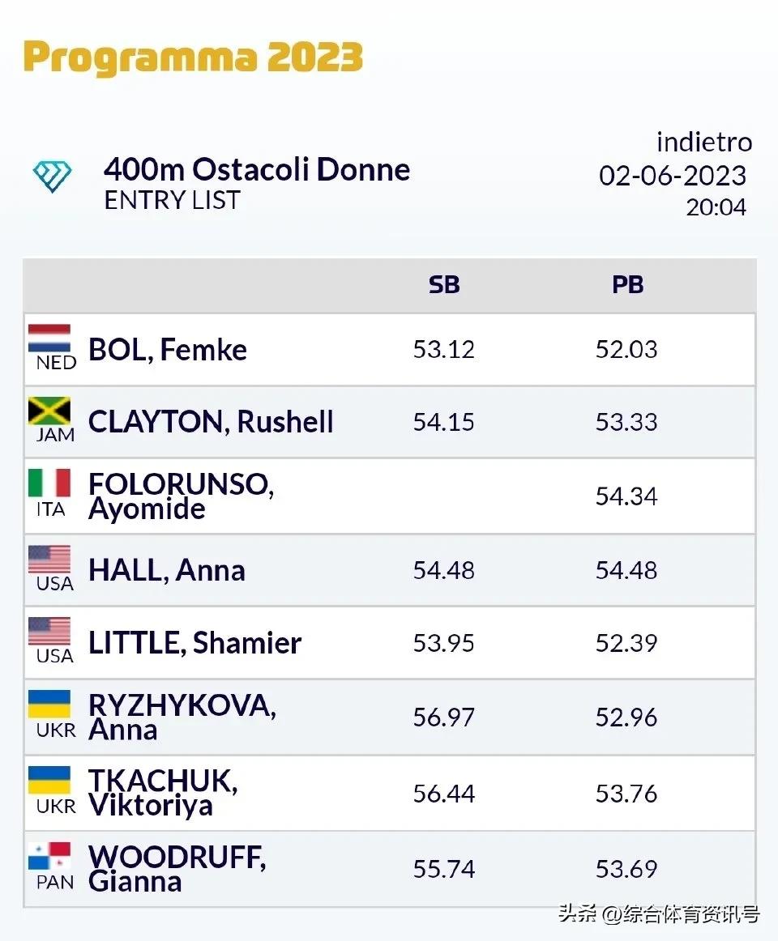
Task: Click the Italy flag icon
Action: pos(49,484)
